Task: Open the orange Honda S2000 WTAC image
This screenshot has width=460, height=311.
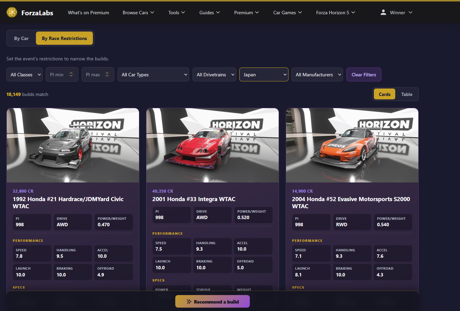Action: coord(352,145)
